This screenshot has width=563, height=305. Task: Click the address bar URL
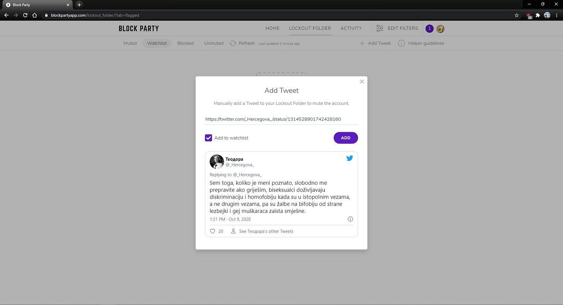(x=95, y=15)
